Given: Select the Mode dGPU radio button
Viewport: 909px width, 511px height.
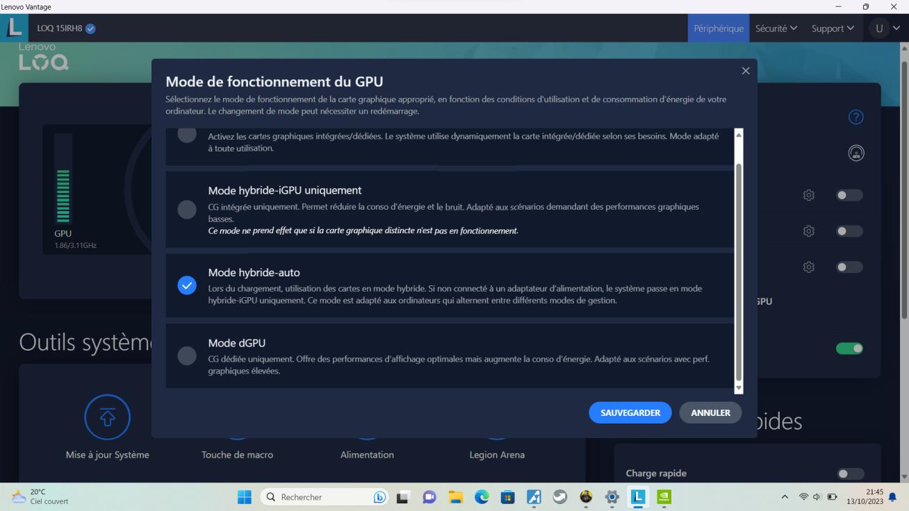Looking at the screenshot, I should [x=187, y=355].
